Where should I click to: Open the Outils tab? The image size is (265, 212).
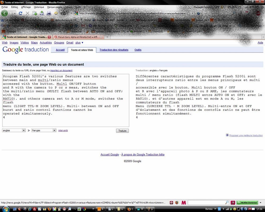138,50
